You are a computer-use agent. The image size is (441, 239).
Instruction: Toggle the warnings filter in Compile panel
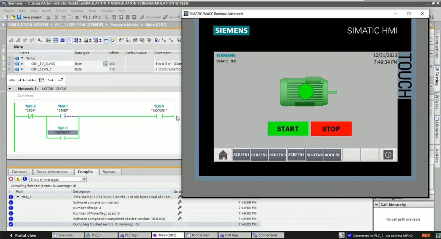18,179
